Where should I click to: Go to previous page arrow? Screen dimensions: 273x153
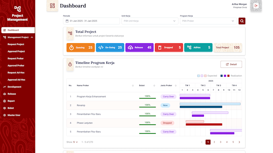(202, 142)
